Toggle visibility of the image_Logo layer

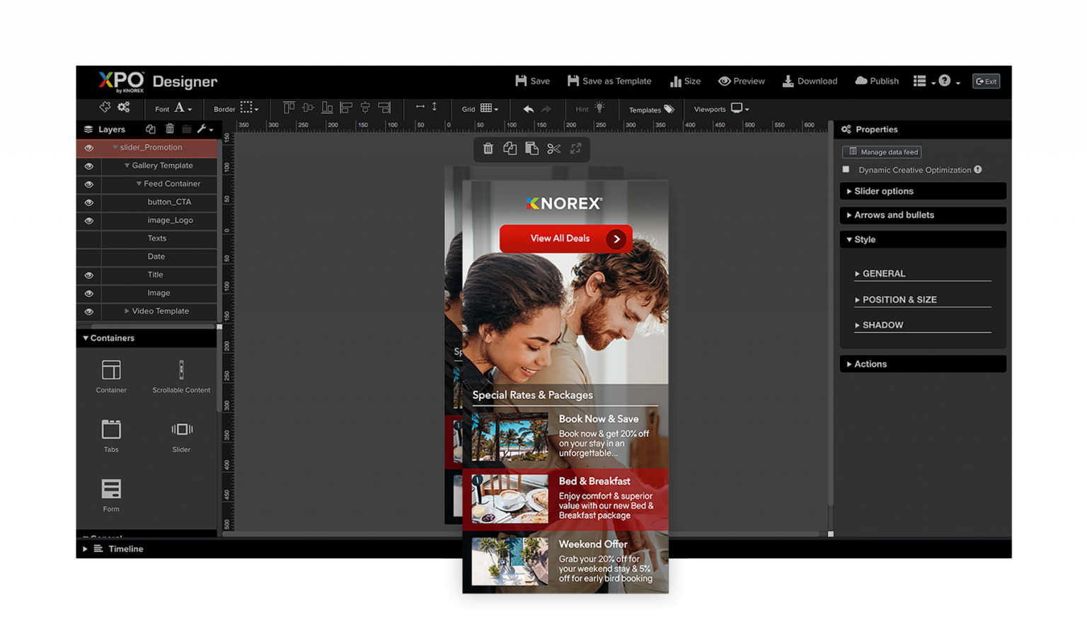click(88, 220)
